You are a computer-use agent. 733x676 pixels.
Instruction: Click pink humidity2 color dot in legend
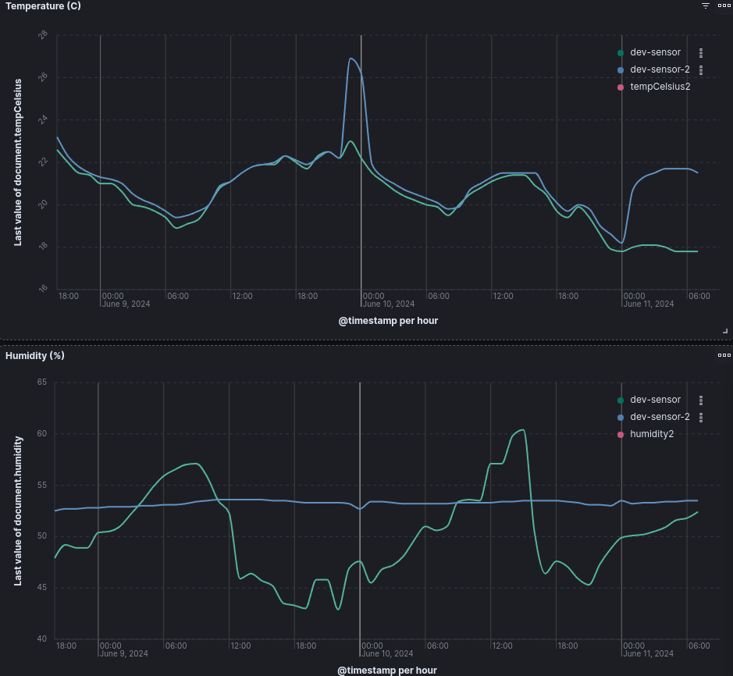[621, 435]
